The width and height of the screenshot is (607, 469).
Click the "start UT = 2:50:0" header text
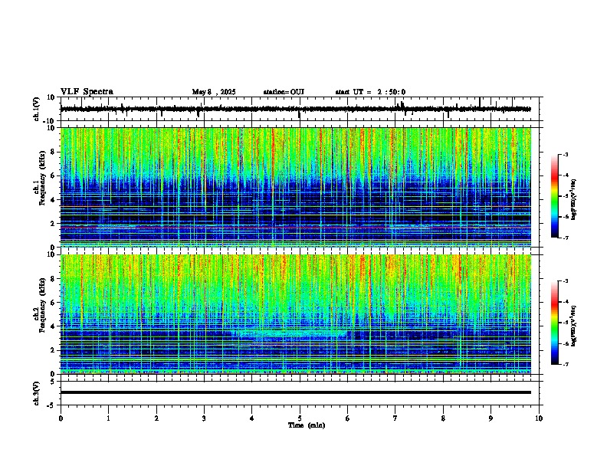(370, 92)
